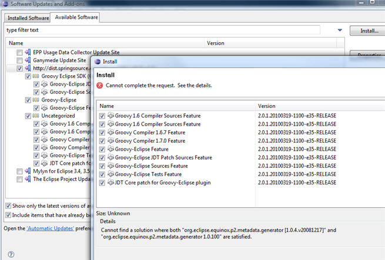Select Groovy-Eclipse JDT Patch Sources Feature row
The height and width of the screenshot is (260, 385).
click(241, 157)
